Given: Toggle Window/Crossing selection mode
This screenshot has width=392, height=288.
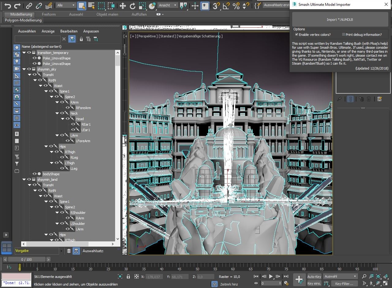Looking at the screenshot, I should tap(111, 6).
